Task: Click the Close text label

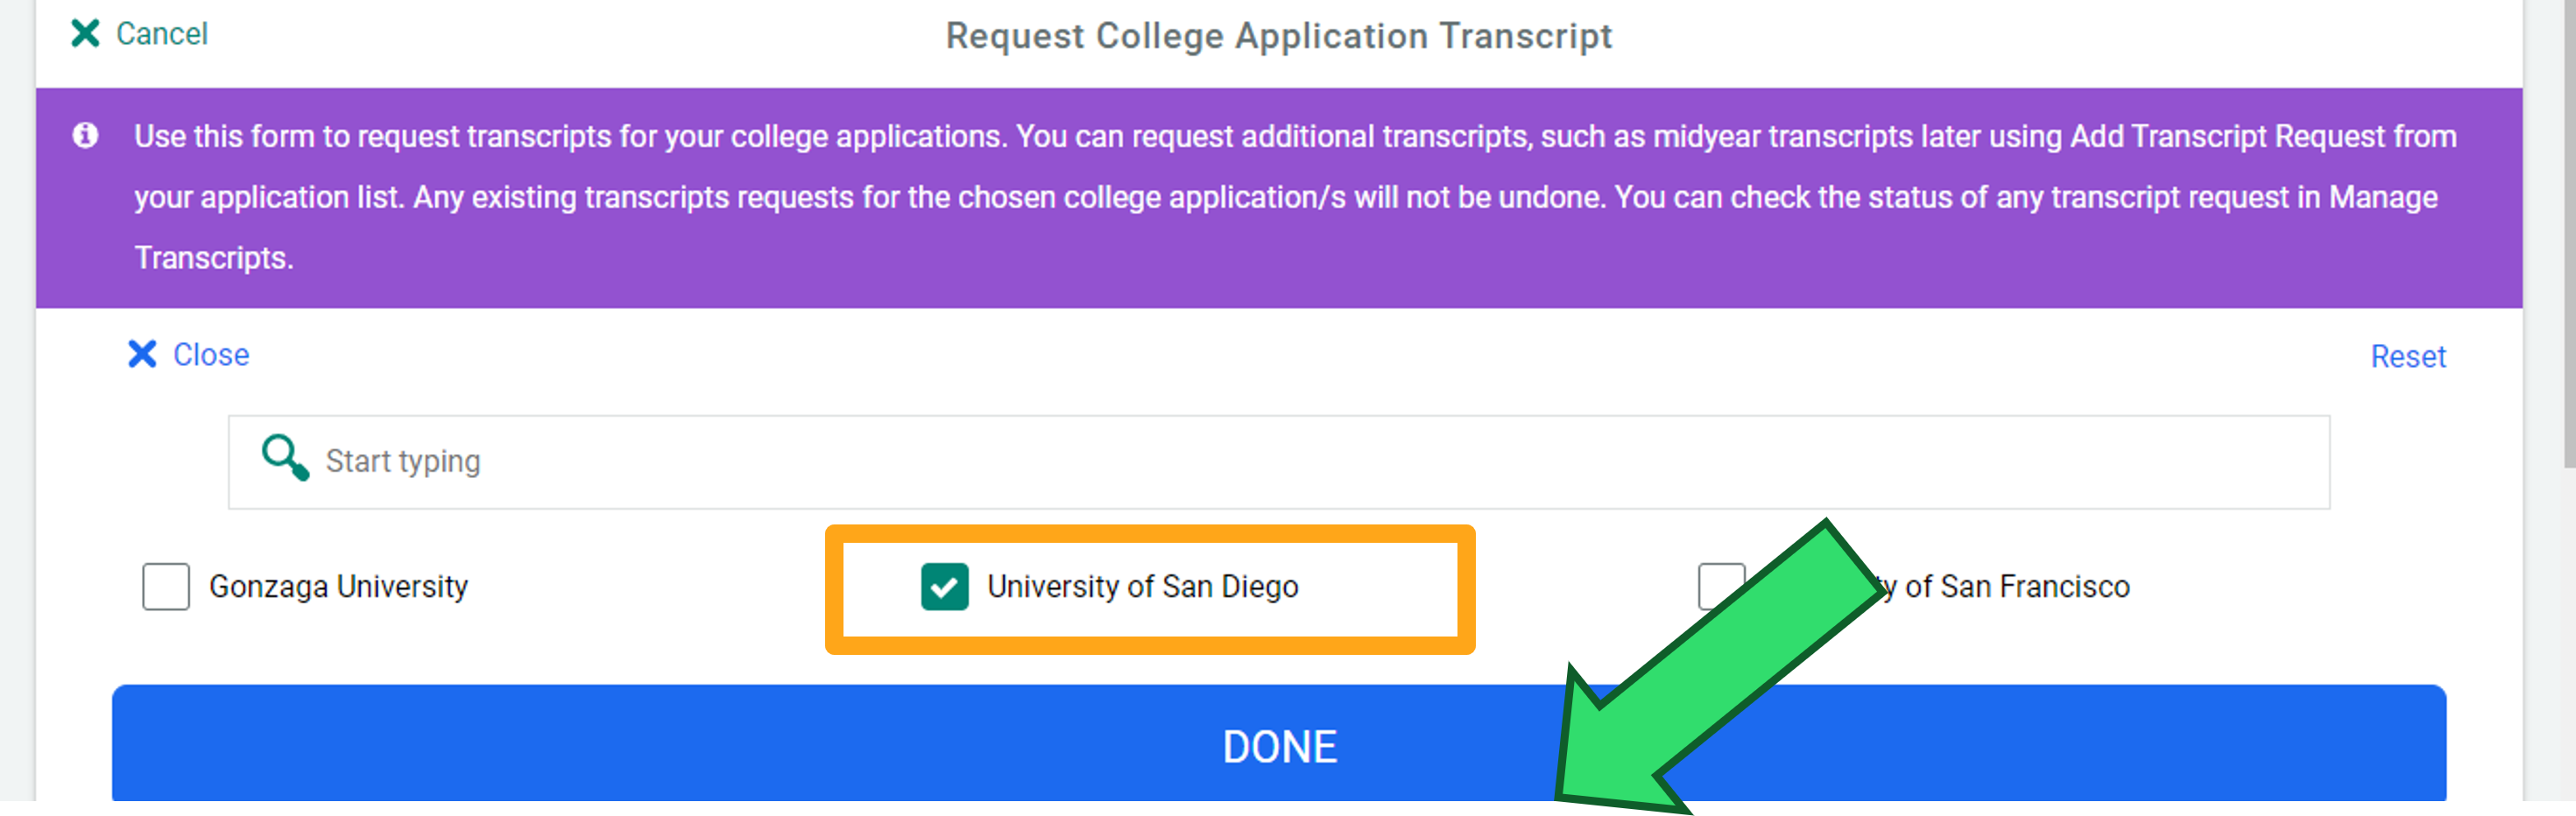Action: click(211, 355)
